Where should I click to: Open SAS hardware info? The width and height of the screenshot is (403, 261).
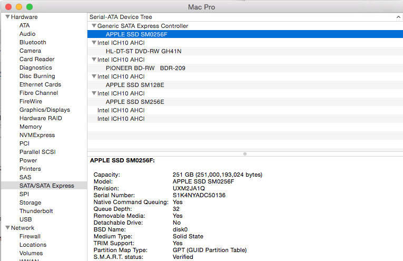click(25, 178)
